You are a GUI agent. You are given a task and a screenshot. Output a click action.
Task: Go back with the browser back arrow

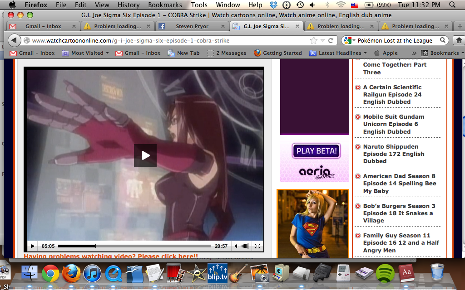point(14,40)
